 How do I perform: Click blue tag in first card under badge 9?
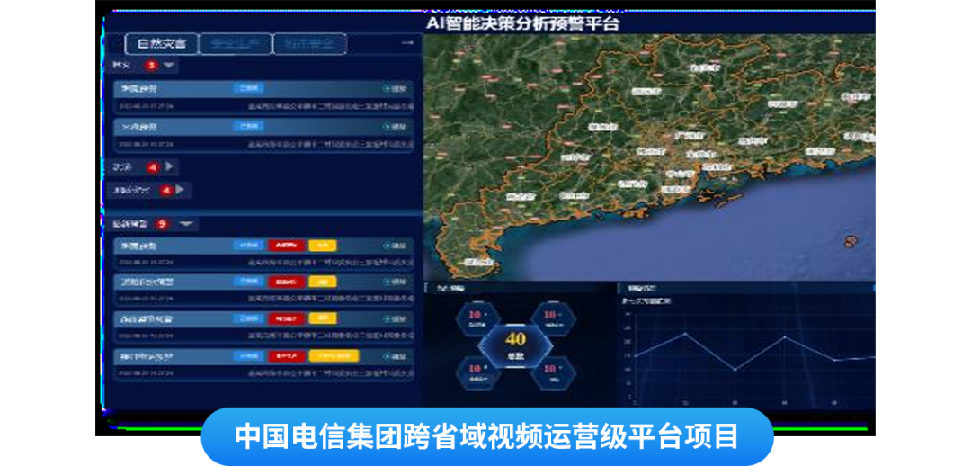pyautogui.click(x=248, y=246)
